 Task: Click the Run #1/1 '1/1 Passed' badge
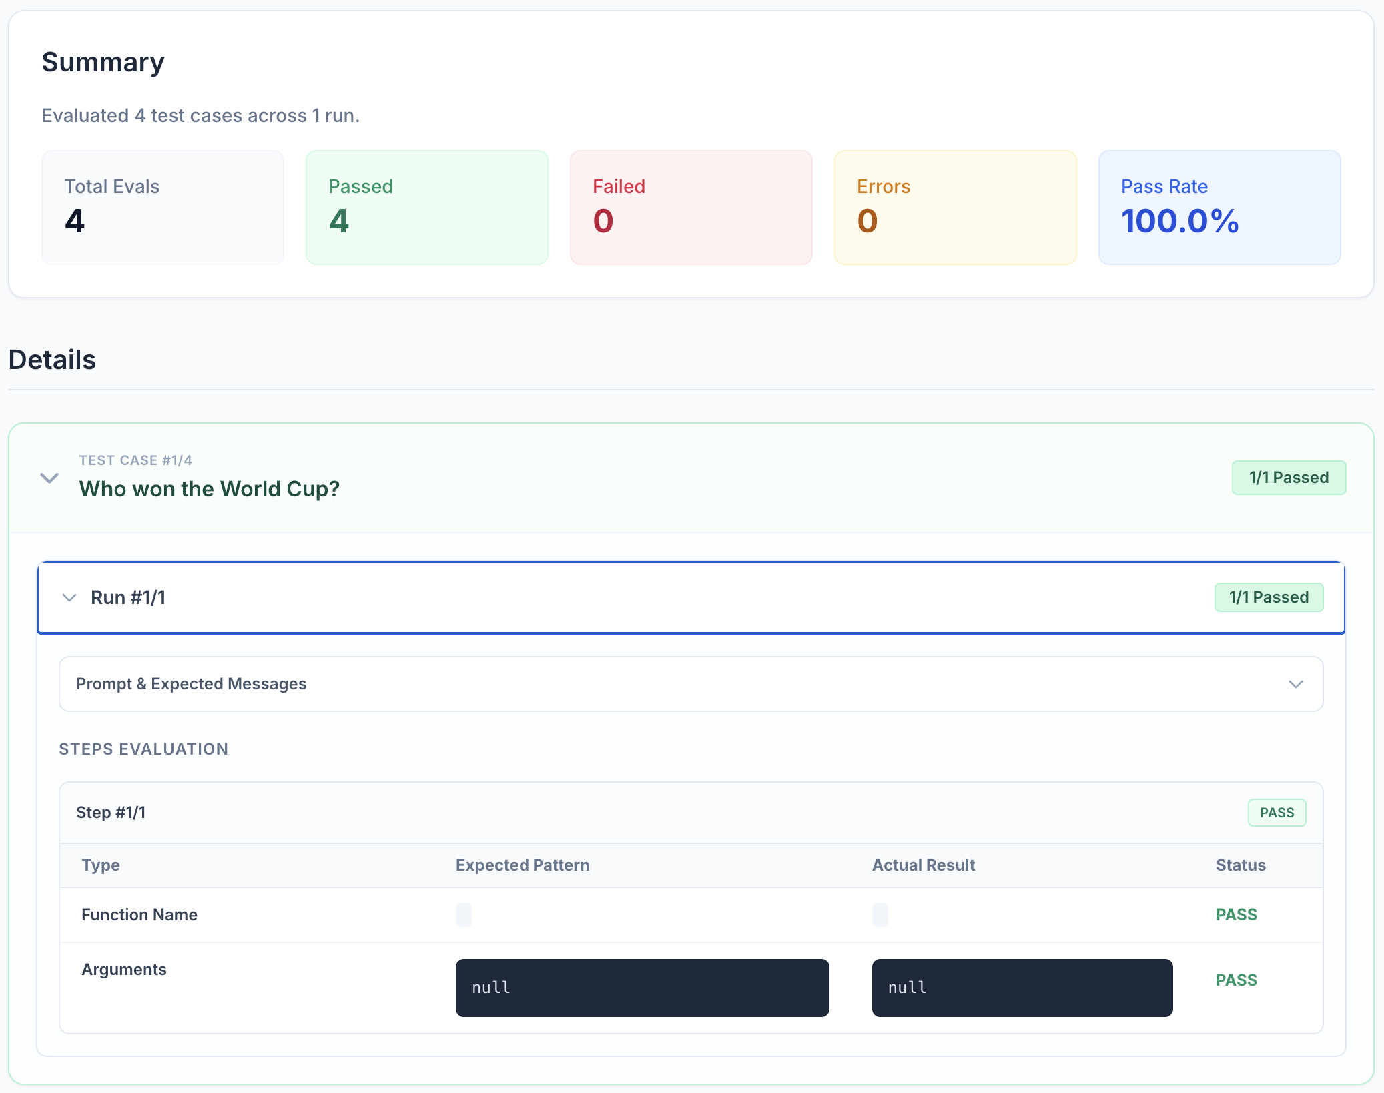coord(1269,597)
